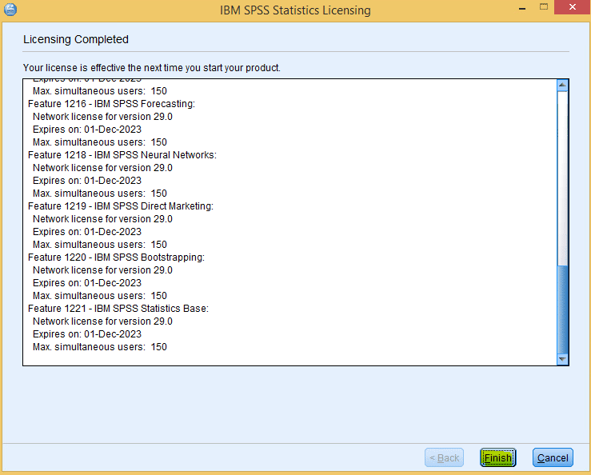Click the Cancel button
This screenshot has height=475, width=591.
click(x=553, y=457)
